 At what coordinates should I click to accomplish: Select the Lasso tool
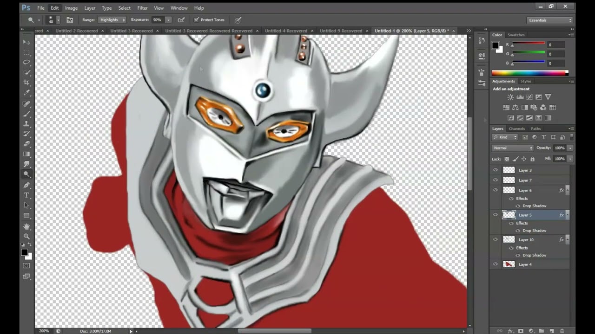click(26, 62)
